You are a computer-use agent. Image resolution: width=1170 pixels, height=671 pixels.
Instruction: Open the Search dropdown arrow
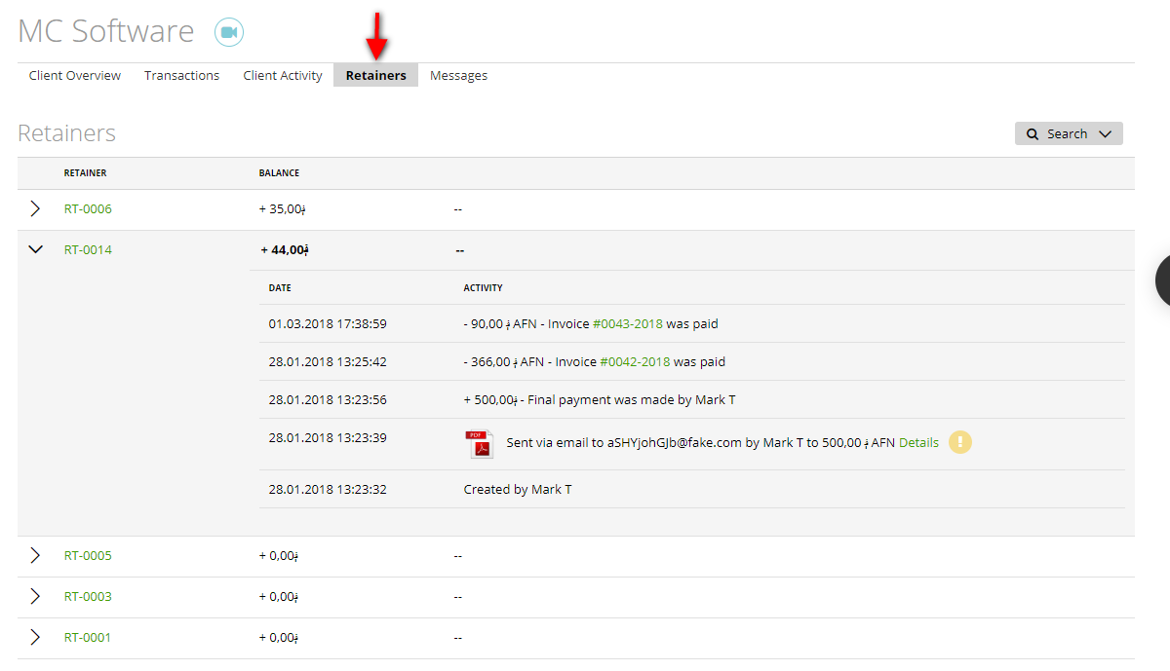pos(1106,133)
